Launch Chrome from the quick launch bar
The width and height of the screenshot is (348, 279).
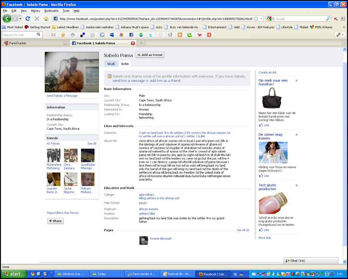tap(33, 274)
